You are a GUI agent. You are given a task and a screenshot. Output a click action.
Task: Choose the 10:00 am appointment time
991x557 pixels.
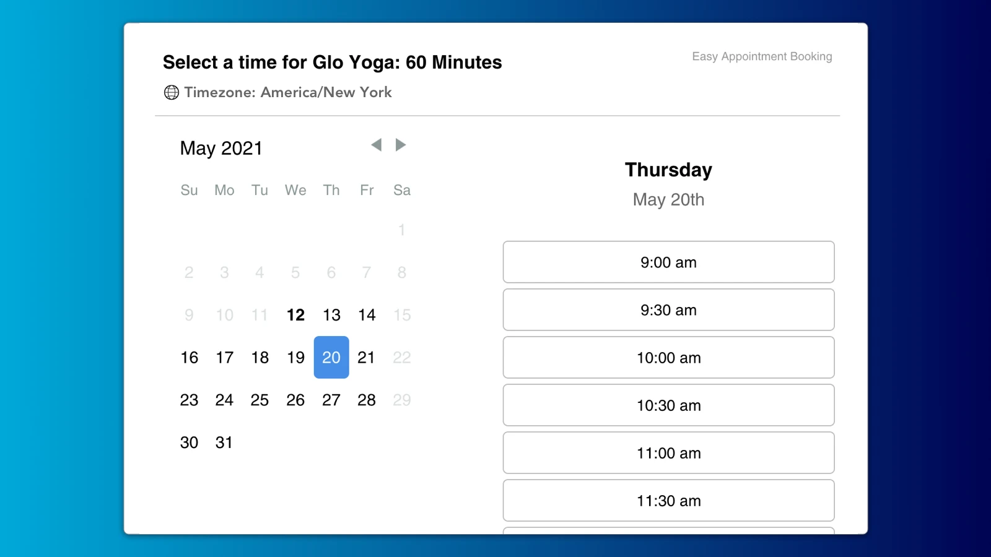click(668, 358)
